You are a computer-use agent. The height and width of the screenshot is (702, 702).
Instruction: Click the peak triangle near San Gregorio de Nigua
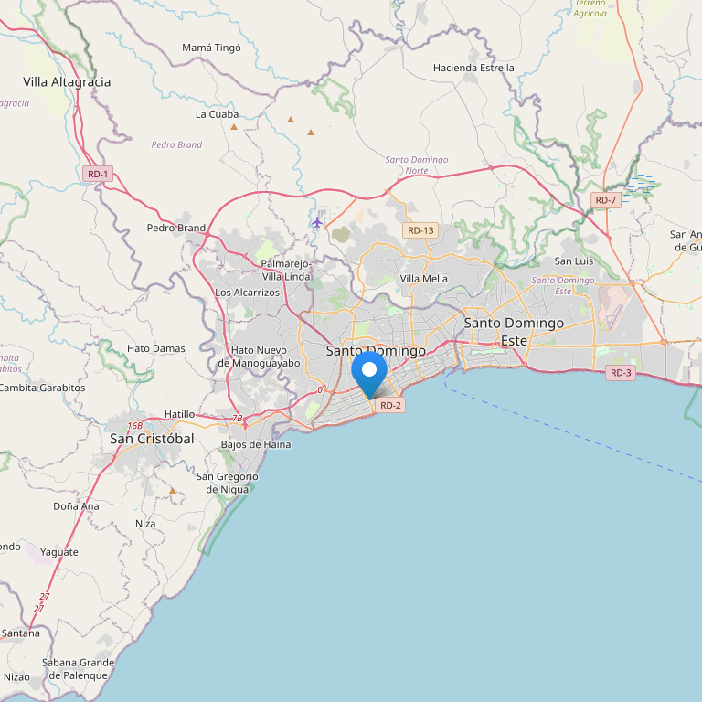(x=173, y=491)
